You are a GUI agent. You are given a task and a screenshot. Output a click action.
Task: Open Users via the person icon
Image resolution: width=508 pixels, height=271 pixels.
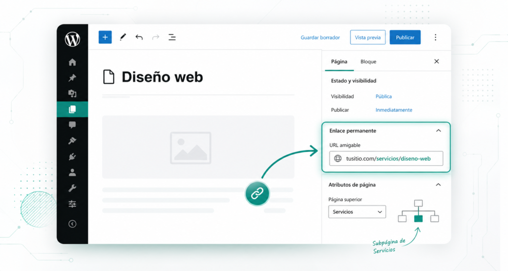coord(72,172)
